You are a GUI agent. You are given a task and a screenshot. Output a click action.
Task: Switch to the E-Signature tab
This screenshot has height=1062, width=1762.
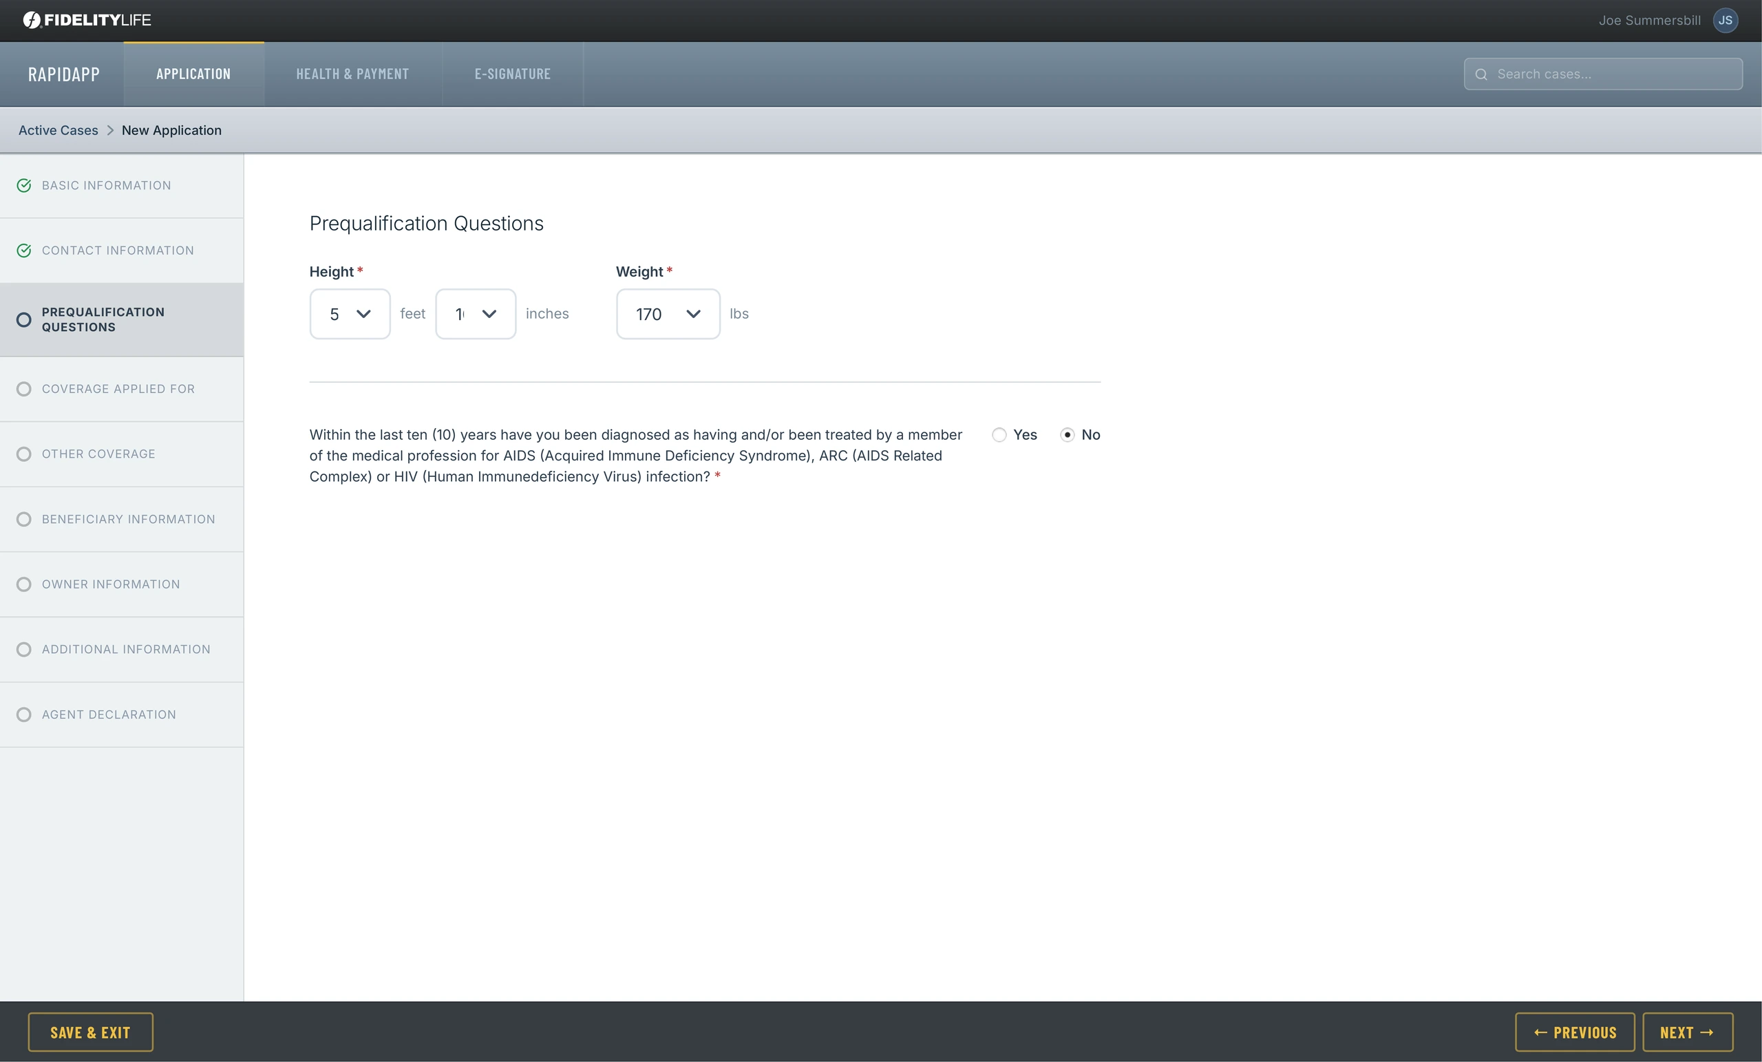pos(513,74)
